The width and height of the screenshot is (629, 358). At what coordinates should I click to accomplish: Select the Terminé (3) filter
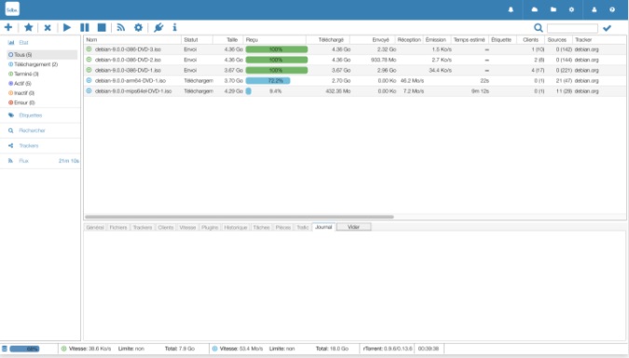pos(23,73)
